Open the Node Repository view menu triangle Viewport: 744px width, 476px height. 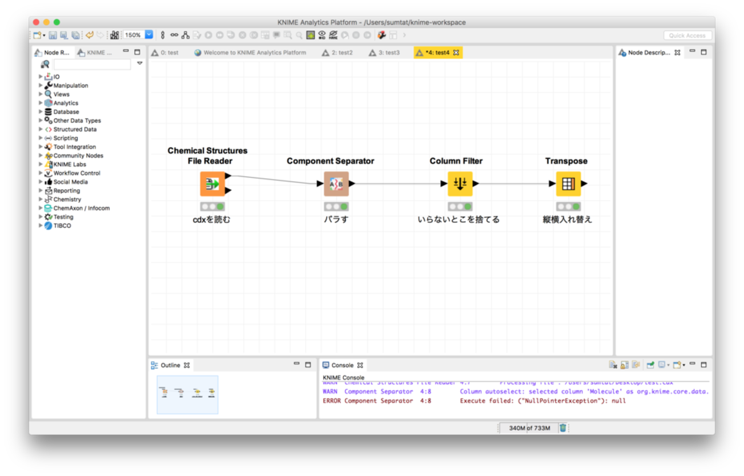[x=140, y=63]
